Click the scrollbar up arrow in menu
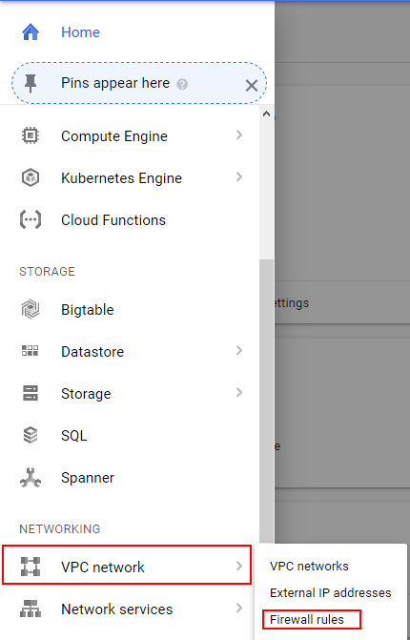 [266, 114]
